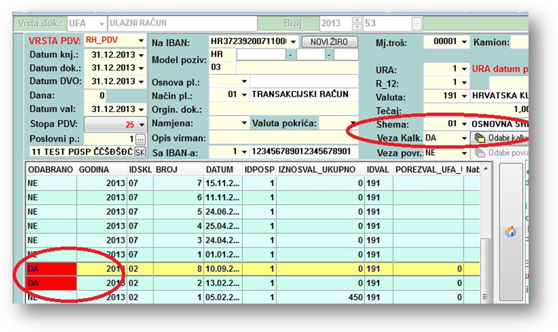Click the IZNOSVAL_UKUPNO column header
The width and height of the screenshot is (558, 332).
[x=320, y=170]
